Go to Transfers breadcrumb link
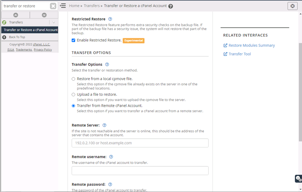 pyautogui.click(x=91, y=6)
